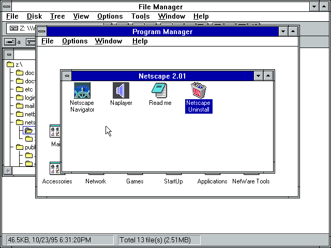The width and height of the screenshot is (331, 248).
Task: Select the nets folder in the tree
Action: [x=25, y=122]
